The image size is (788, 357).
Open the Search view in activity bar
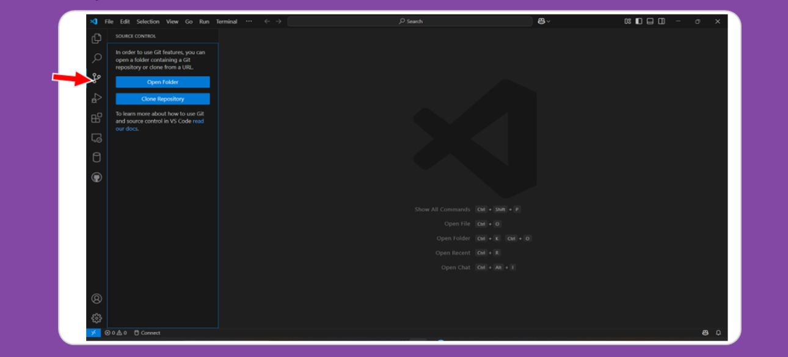click(96, 59)
